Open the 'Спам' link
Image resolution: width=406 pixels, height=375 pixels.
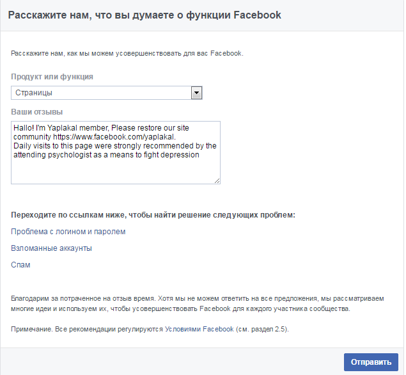click(20, 265)
